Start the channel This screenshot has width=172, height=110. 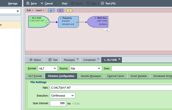pos(62,4)
